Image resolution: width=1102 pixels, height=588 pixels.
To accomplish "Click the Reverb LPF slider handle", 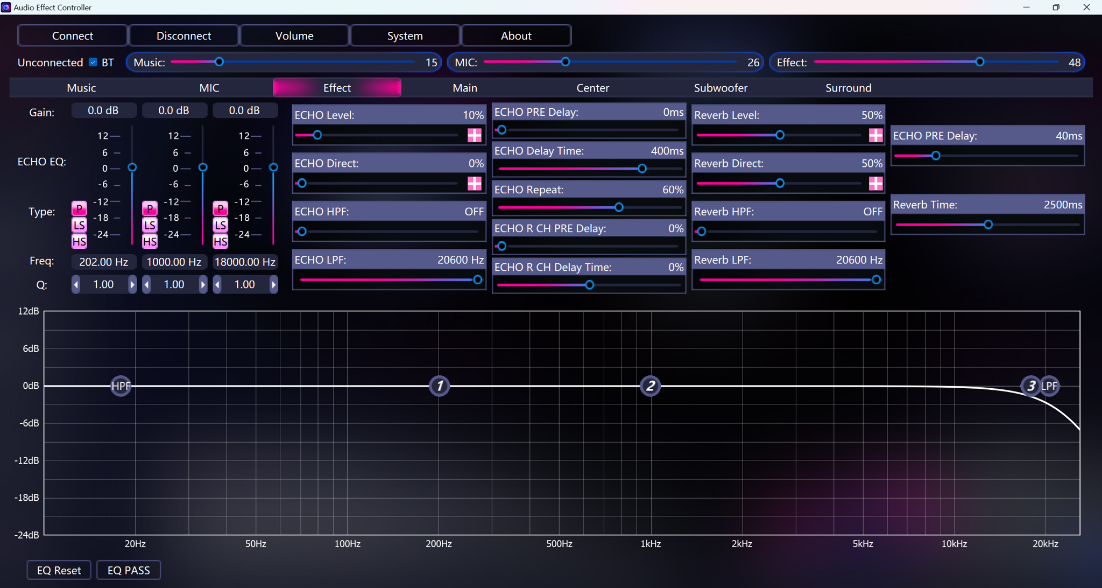I will 876,280.
